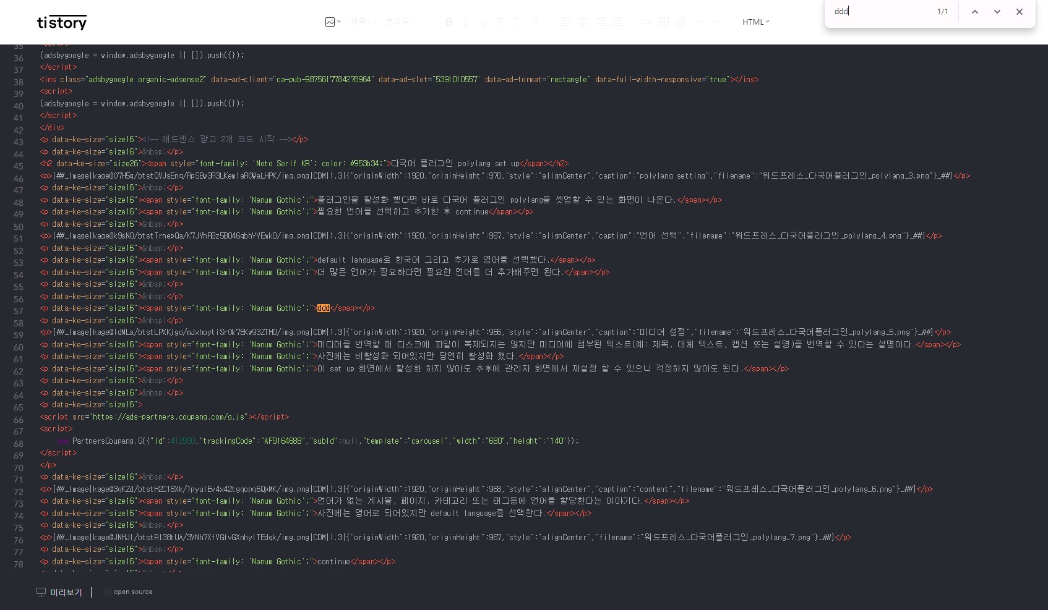Switch editor mode via HTML dropdown
The image size is (1048, 610).
pos(756,22)
